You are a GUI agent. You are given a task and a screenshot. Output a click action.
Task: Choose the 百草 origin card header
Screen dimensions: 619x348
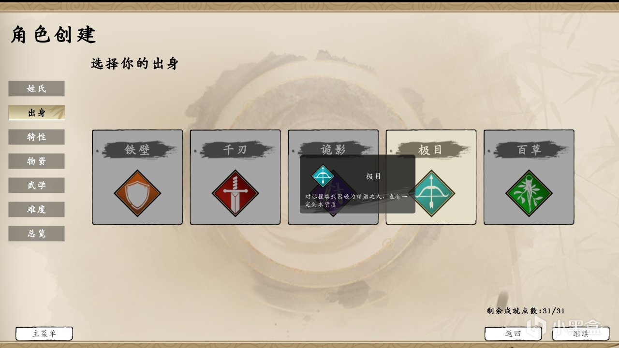529,150
